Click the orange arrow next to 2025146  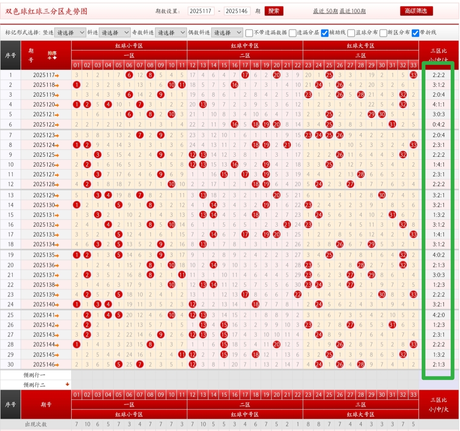pyautogui.click(x=57, y=365)
